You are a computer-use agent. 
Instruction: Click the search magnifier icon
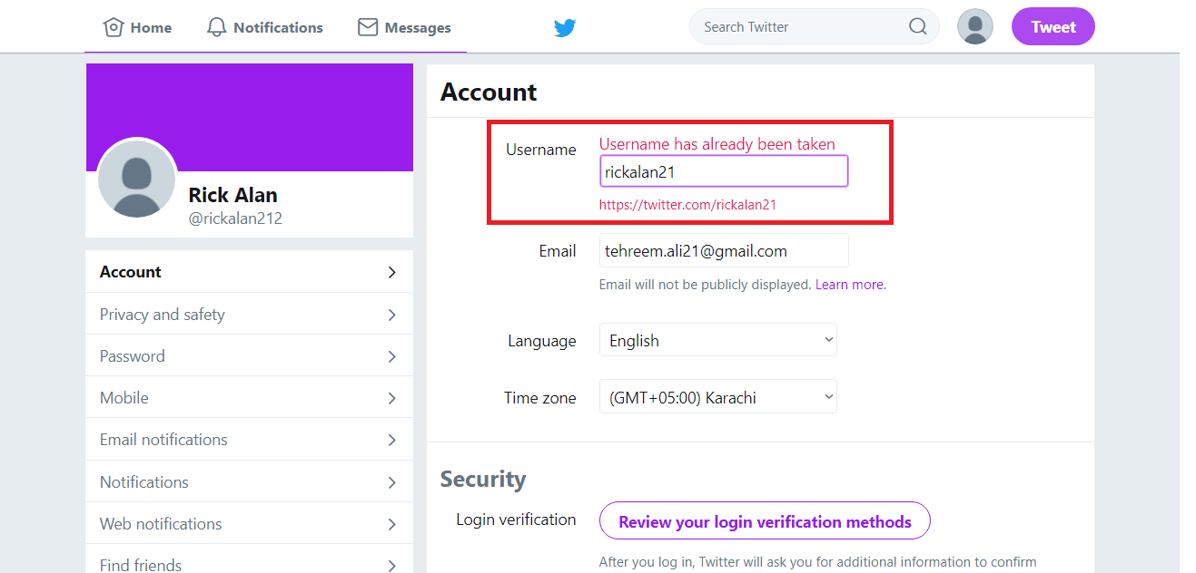[x=917, y=26]
